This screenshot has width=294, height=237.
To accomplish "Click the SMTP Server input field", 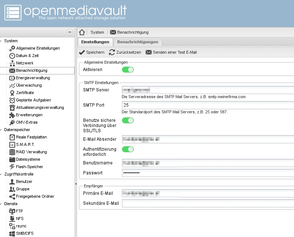I will (208, 90).
